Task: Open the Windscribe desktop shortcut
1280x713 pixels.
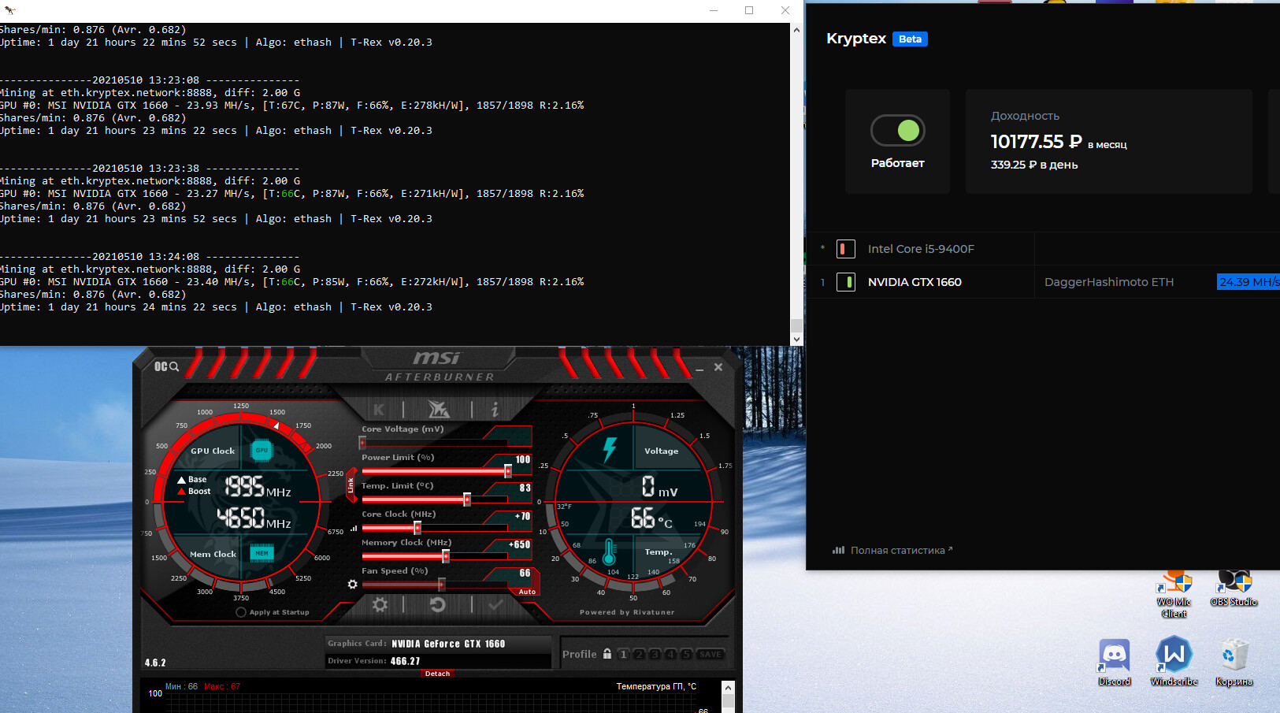Action: point(1174,662)
